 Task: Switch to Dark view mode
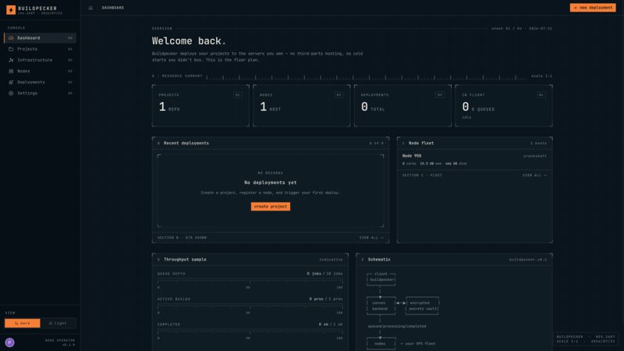23,323
